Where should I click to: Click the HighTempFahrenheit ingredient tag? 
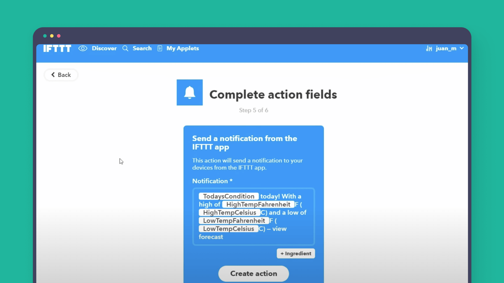[258, 204]
